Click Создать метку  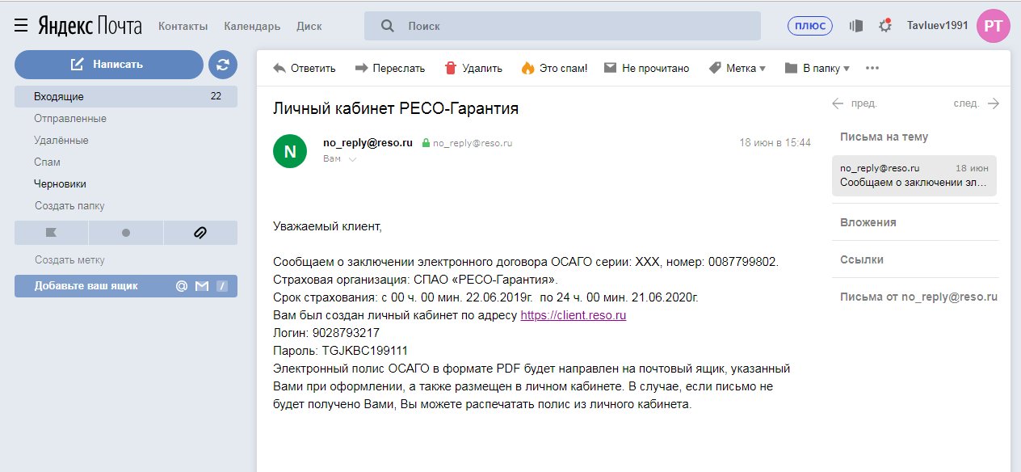[69, 260]
